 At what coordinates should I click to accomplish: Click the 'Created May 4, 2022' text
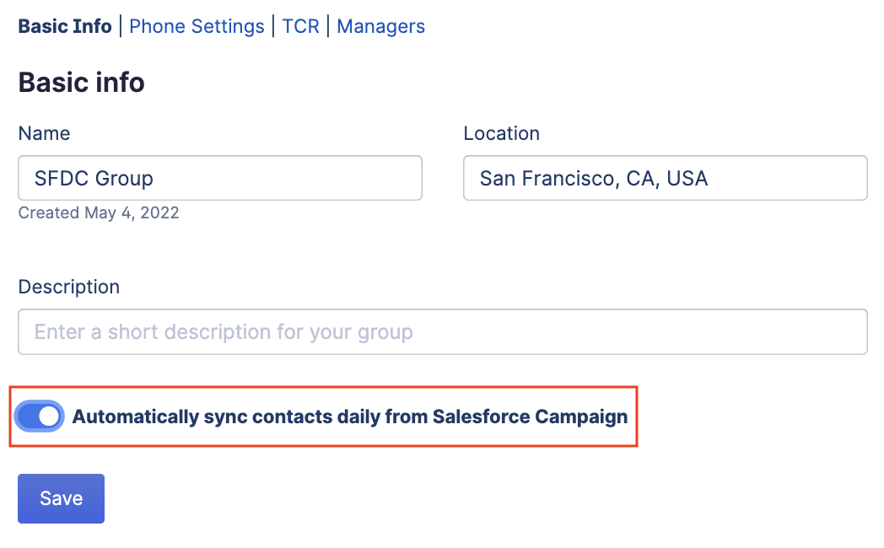99,213
